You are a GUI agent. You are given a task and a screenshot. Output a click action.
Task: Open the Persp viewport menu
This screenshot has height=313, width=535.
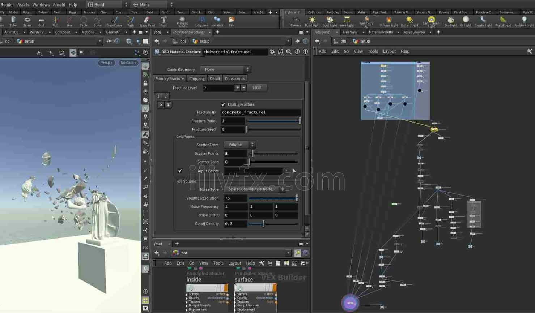click(106, 63)
